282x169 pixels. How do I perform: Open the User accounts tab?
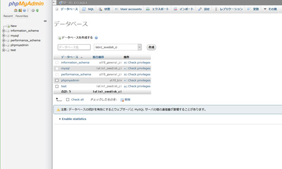(128, 9)
